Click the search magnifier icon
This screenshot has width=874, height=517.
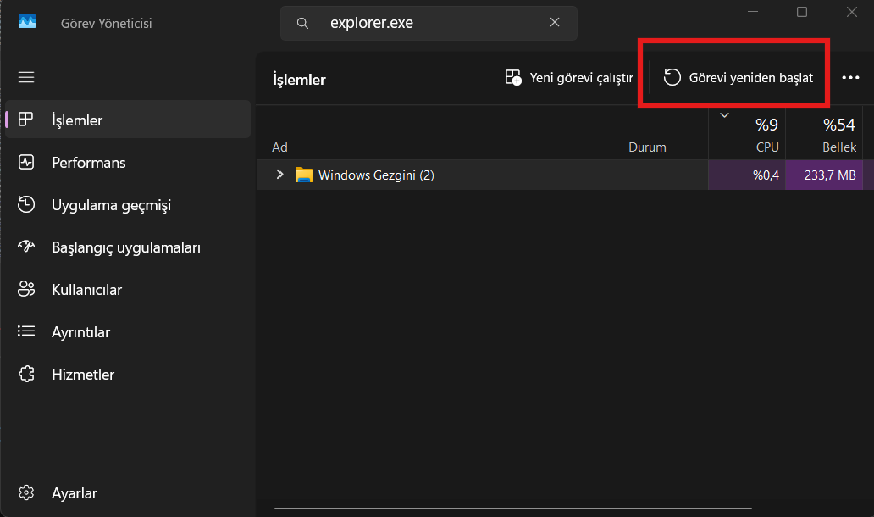click(x=302, y=23)
